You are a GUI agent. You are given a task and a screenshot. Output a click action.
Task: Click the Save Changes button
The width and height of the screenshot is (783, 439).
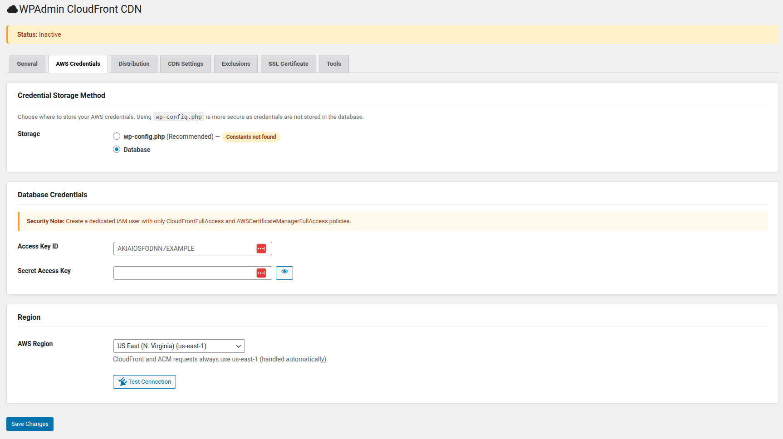30,424
